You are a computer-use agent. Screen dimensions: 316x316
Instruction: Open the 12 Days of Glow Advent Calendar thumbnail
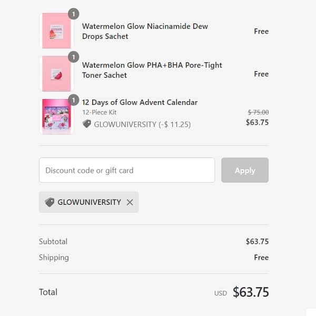(x=56, y=116)
